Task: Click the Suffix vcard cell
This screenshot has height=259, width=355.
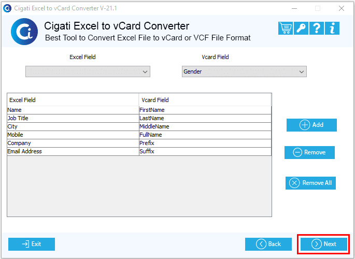Action: [205, 151]
